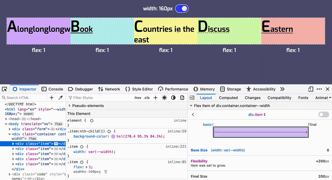This screenshot has width=332, height=180.
Task: Toggle dark color scheme simulation
Action: (x=173, y=98)
